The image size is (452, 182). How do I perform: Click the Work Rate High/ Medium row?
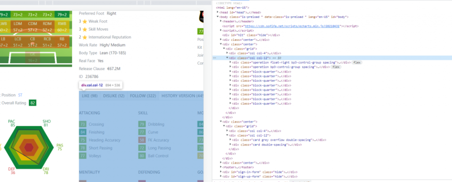pos(102,45)
